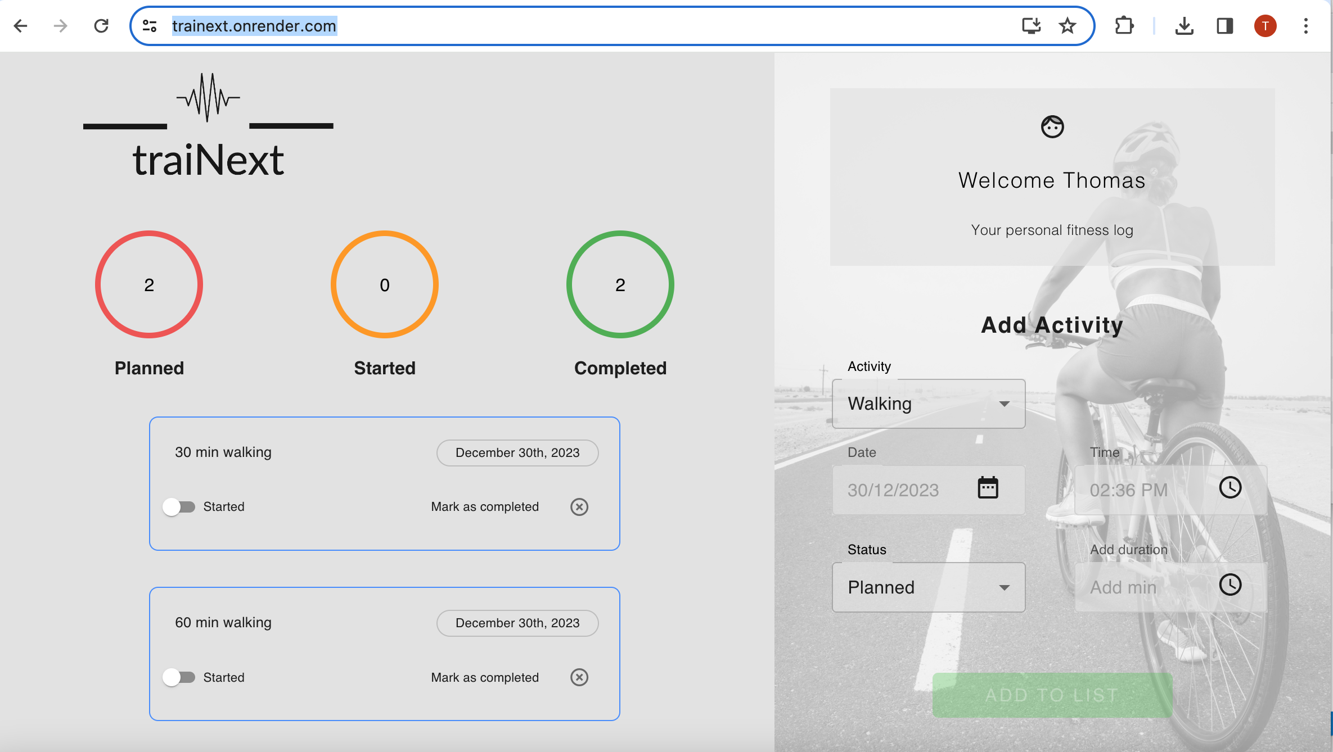Open the clock icon in Time field
This screenshot has width=1333, height=752.
1230,487
